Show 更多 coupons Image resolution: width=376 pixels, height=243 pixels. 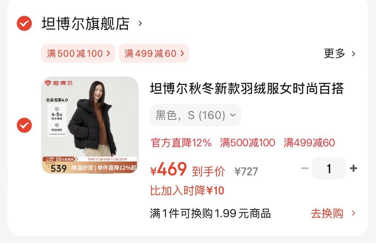click(x=335, y=54)
